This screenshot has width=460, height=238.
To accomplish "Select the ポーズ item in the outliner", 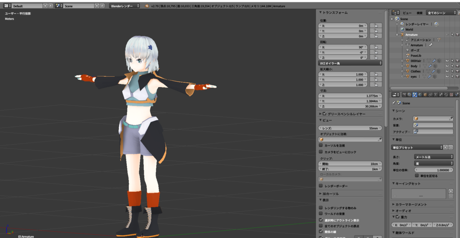I will tap(415, 50).
